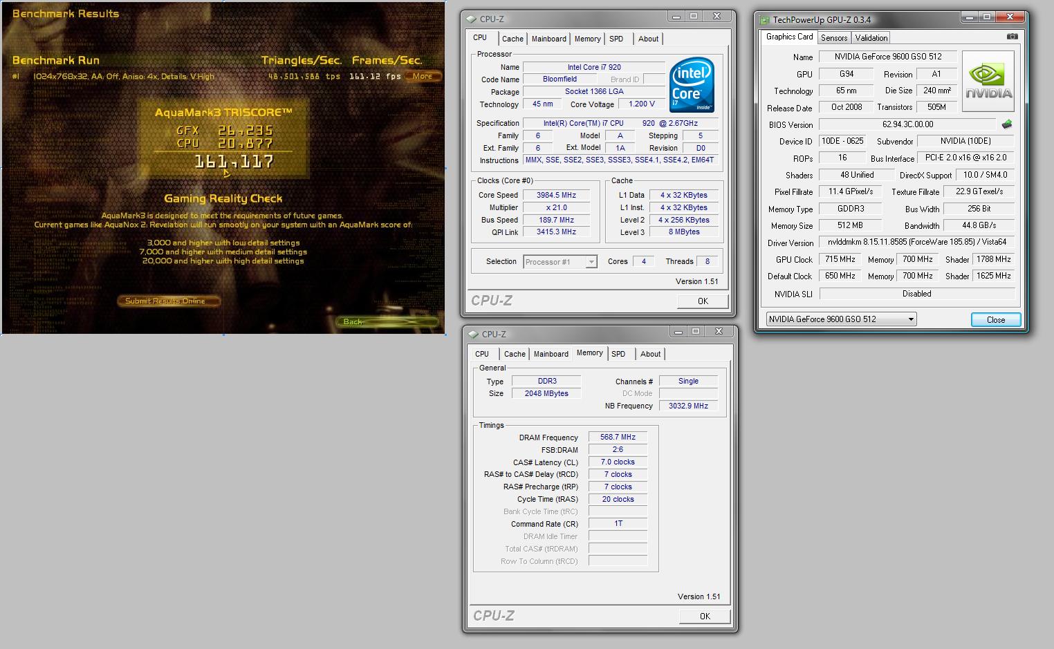Image resolution: width=1054 pixels, height=649 pixels.
Task: Switch to Sensors tab in GPU-Z
Action: 834,38
